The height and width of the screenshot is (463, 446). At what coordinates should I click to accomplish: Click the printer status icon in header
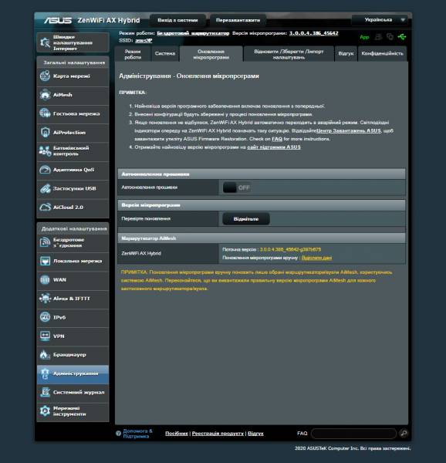pyautogui.click(x=378, y=37)
